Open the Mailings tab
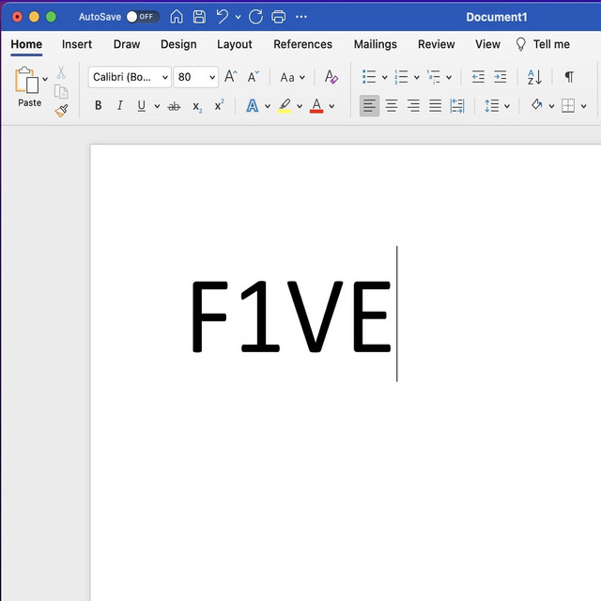 (x=376, y=44)
